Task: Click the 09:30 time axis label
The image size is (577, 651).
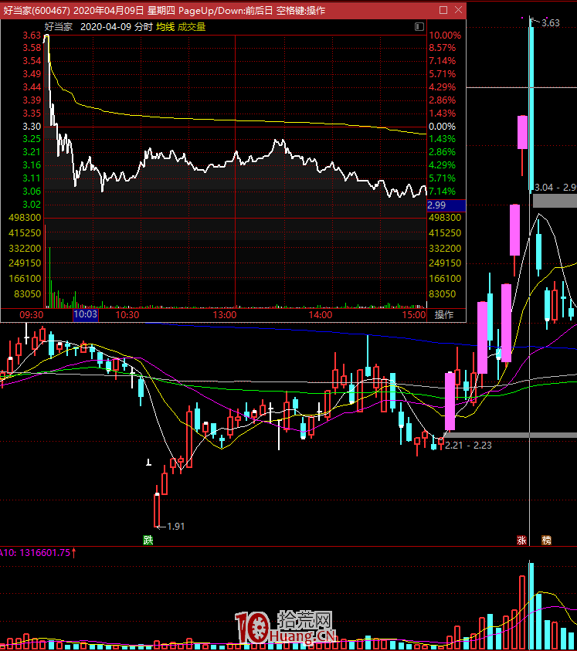Action: 32,315
